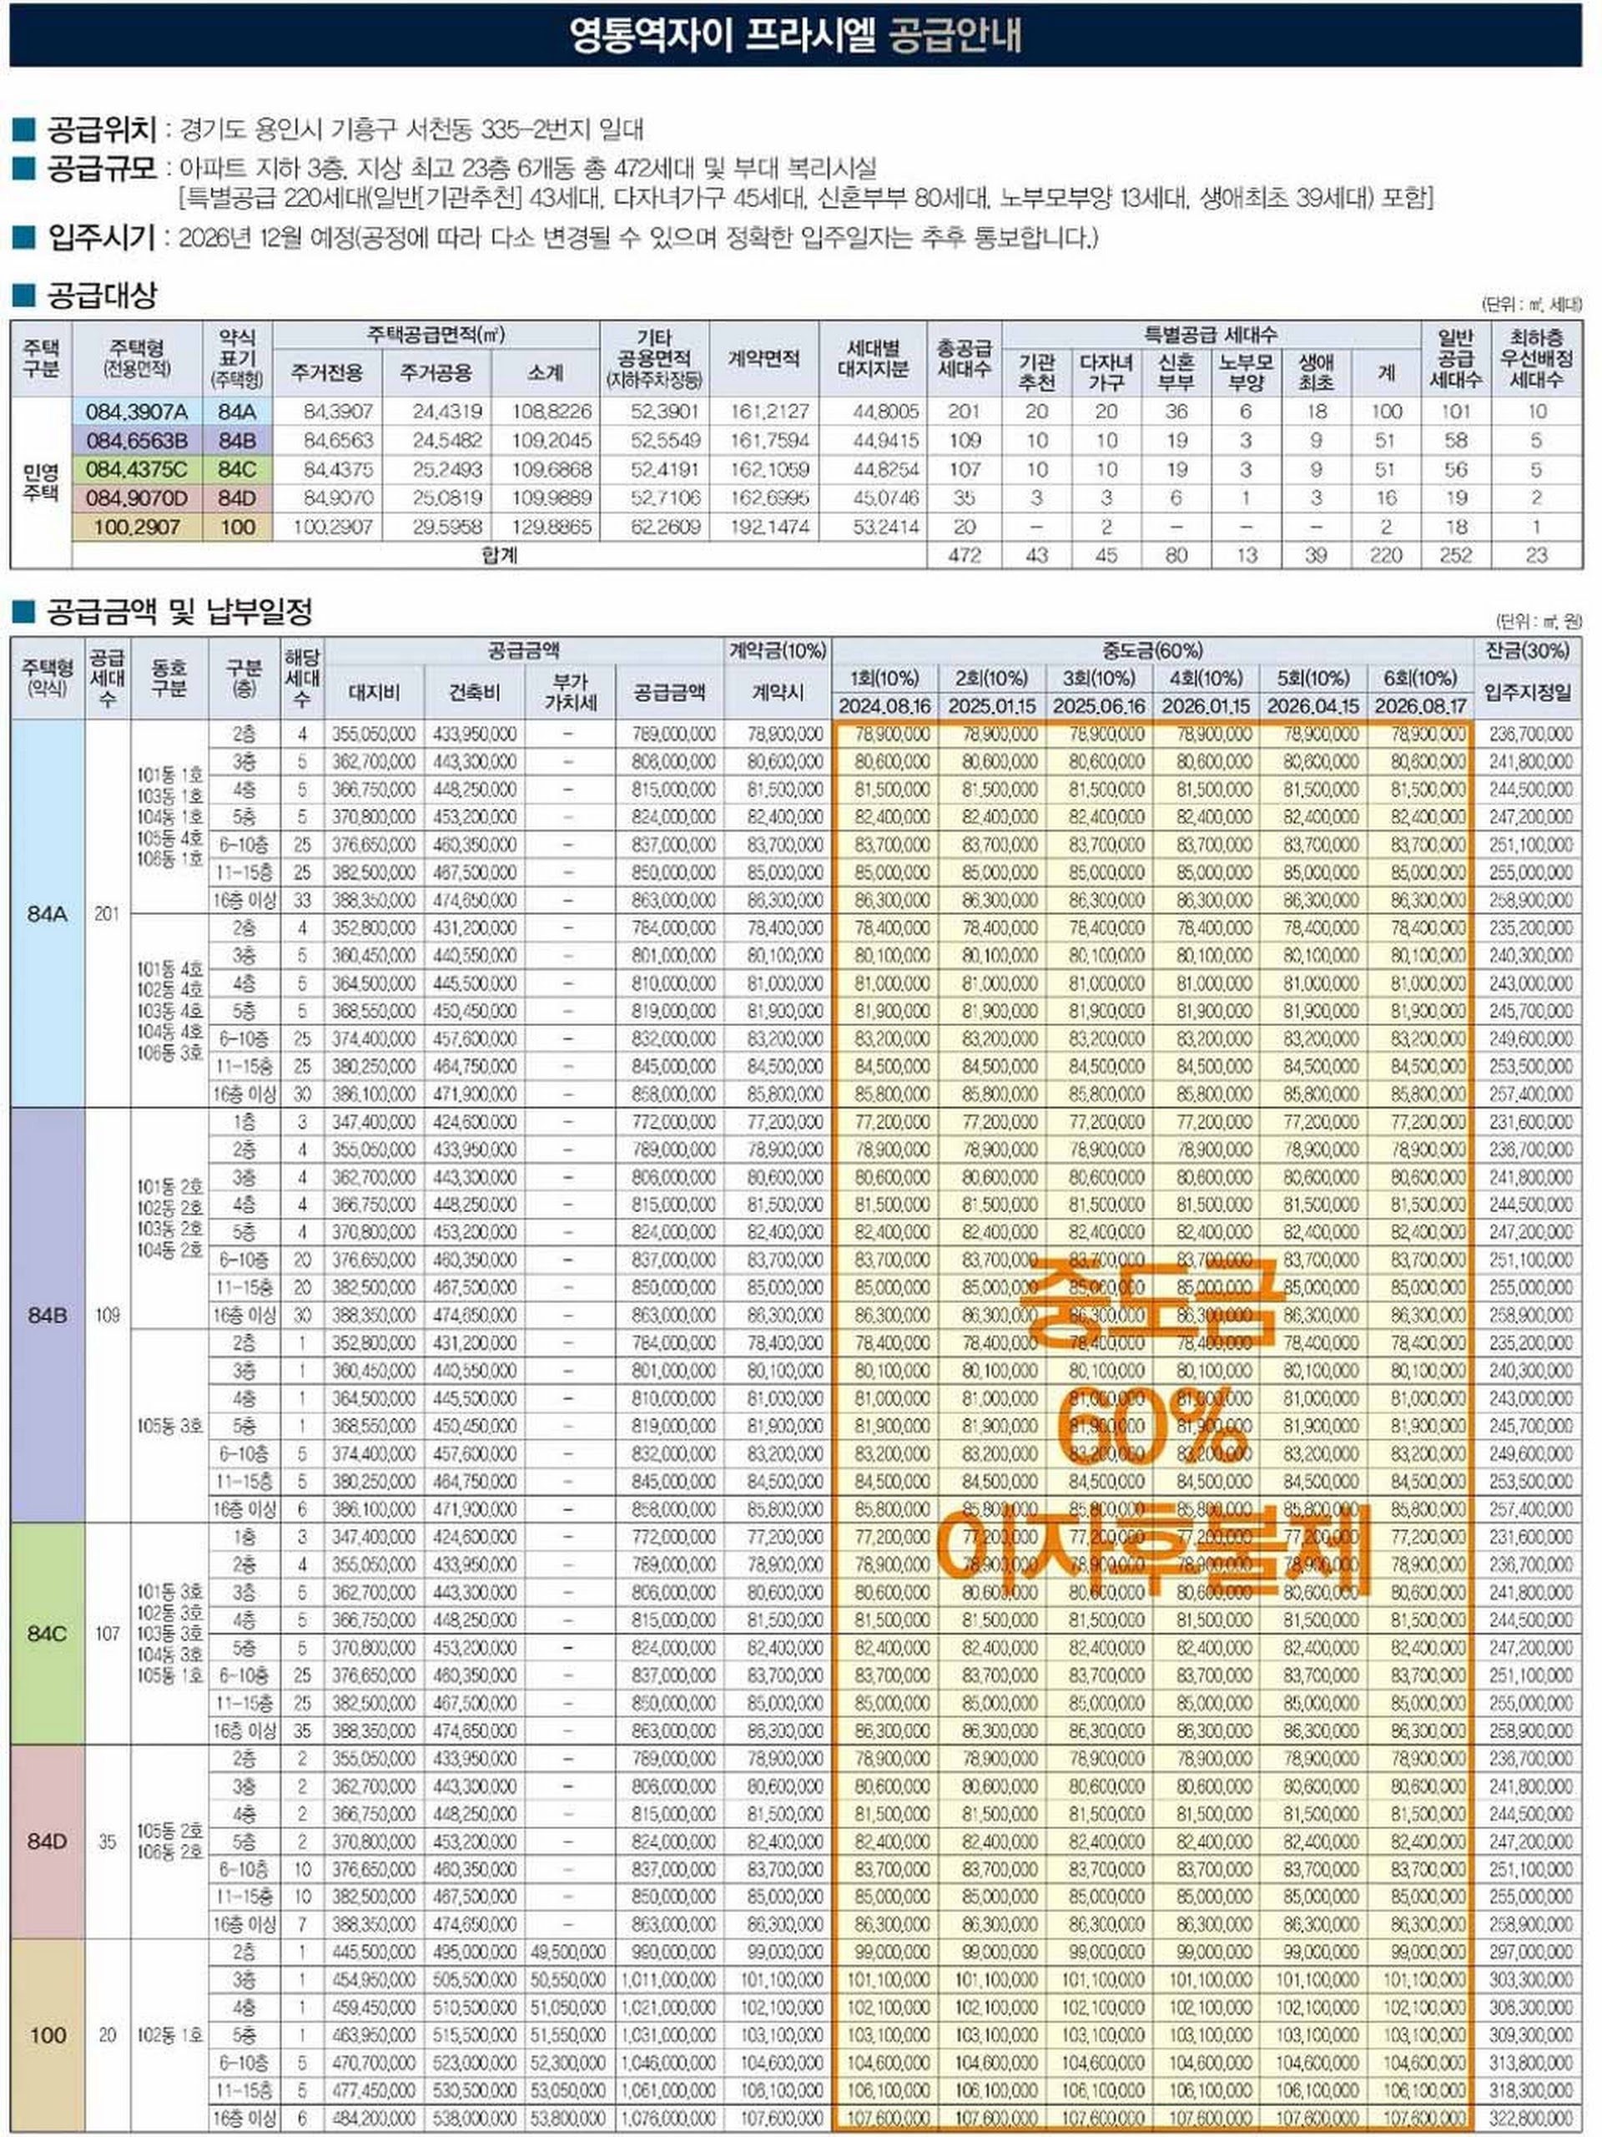Click the 주택공급면적(㎡) column group header
Viewport: 1602px width, 2137px height.
pyautogui.click(x=436, y=336)
